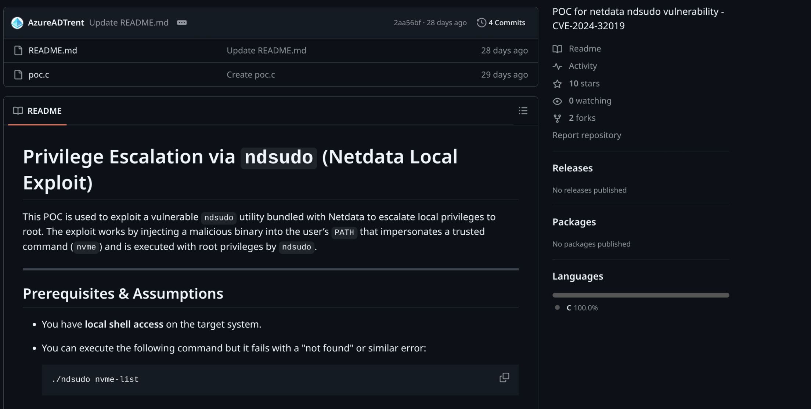811x409 pixels.
Task: Click Report repository link
Action: pyautogui.click(x=587, y=135)
